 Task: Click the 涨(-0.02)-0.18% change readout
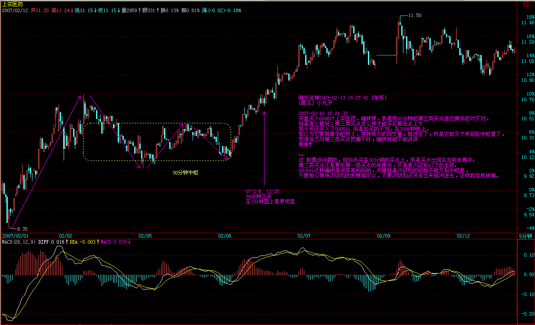point(221,10)
